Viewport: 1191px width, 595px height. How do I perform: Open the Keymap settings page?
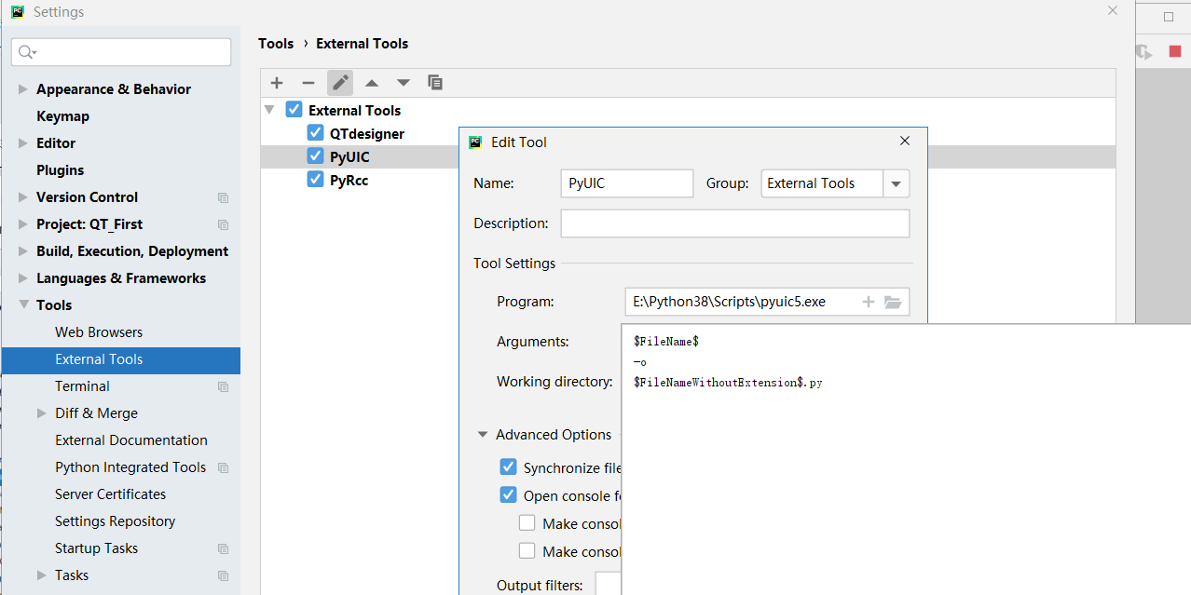[62, 116]
